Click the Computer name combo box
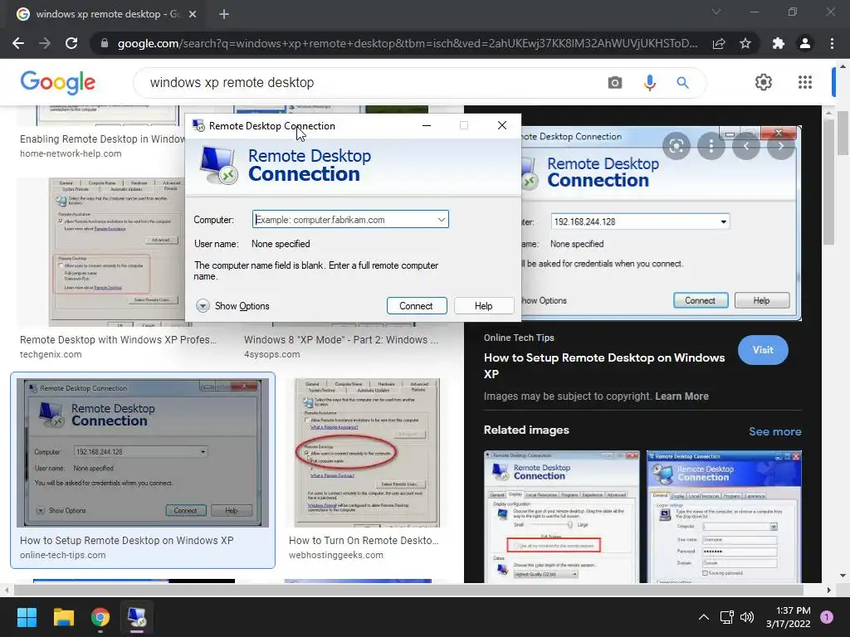 click(x=350, y=219)
